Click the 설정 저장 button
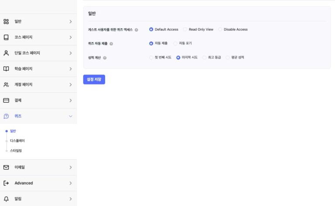 [x=94, y=80]
